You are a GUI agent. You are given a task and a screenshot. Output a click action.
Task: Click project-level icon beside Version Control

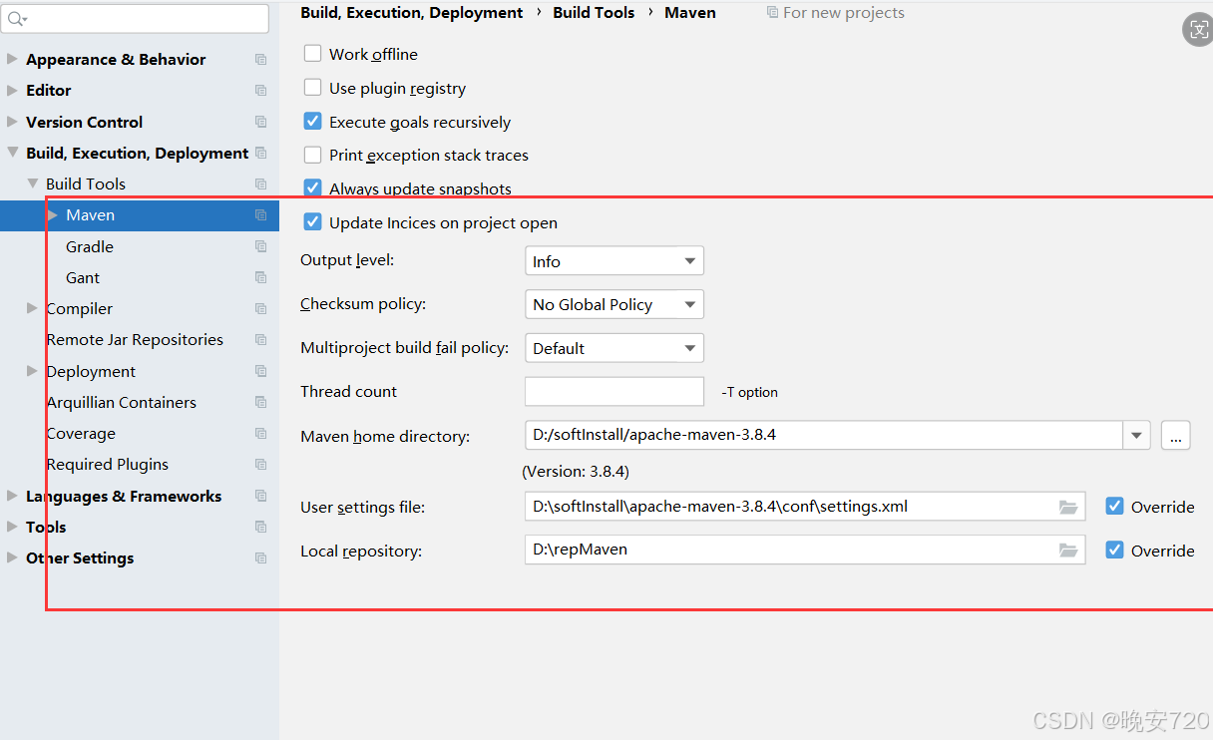click(260, 122)
